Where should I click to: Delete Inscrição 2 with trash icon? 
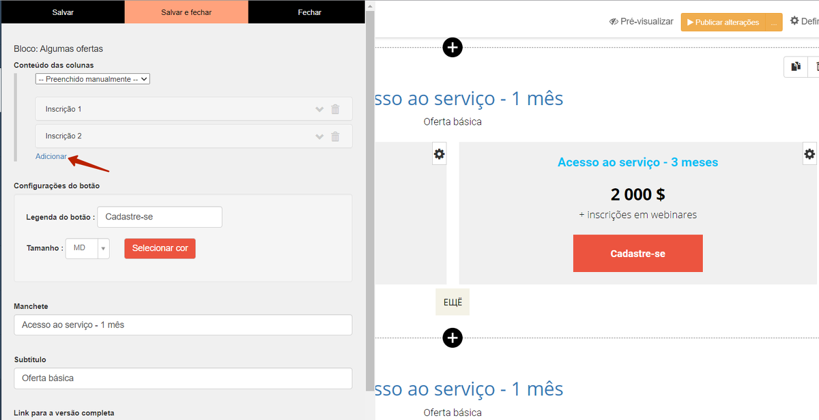click(335, 136)
